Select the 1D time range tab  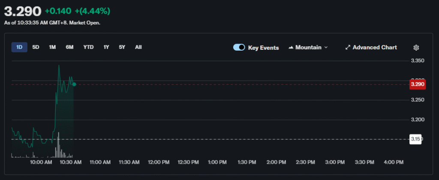coord(19,47)
